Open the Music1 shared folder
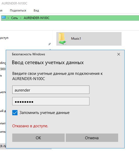Image resolution: width=139 pixels, height=151 pixels. click(89, 39)
